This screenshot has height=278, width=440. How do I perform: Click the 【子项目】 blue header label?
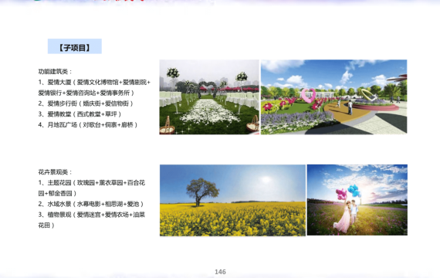pos(75,46)
